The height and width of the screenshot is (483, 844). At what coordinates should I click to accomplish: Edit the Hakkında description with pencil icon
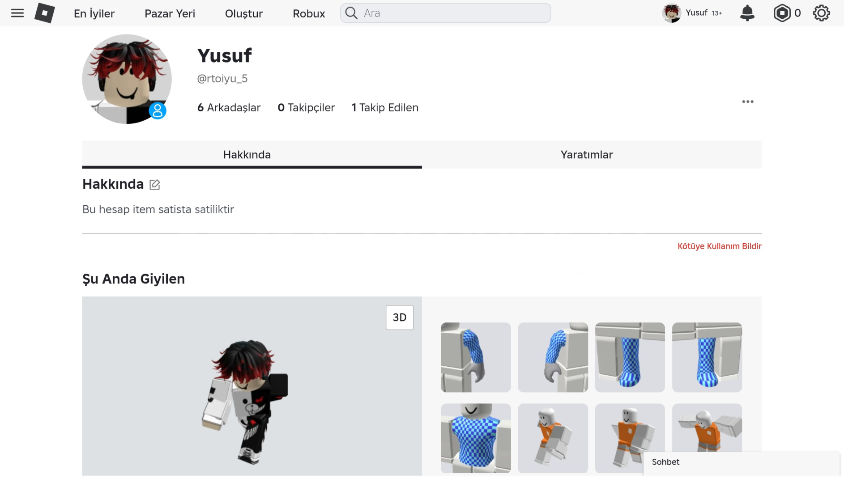click(154, 184)
